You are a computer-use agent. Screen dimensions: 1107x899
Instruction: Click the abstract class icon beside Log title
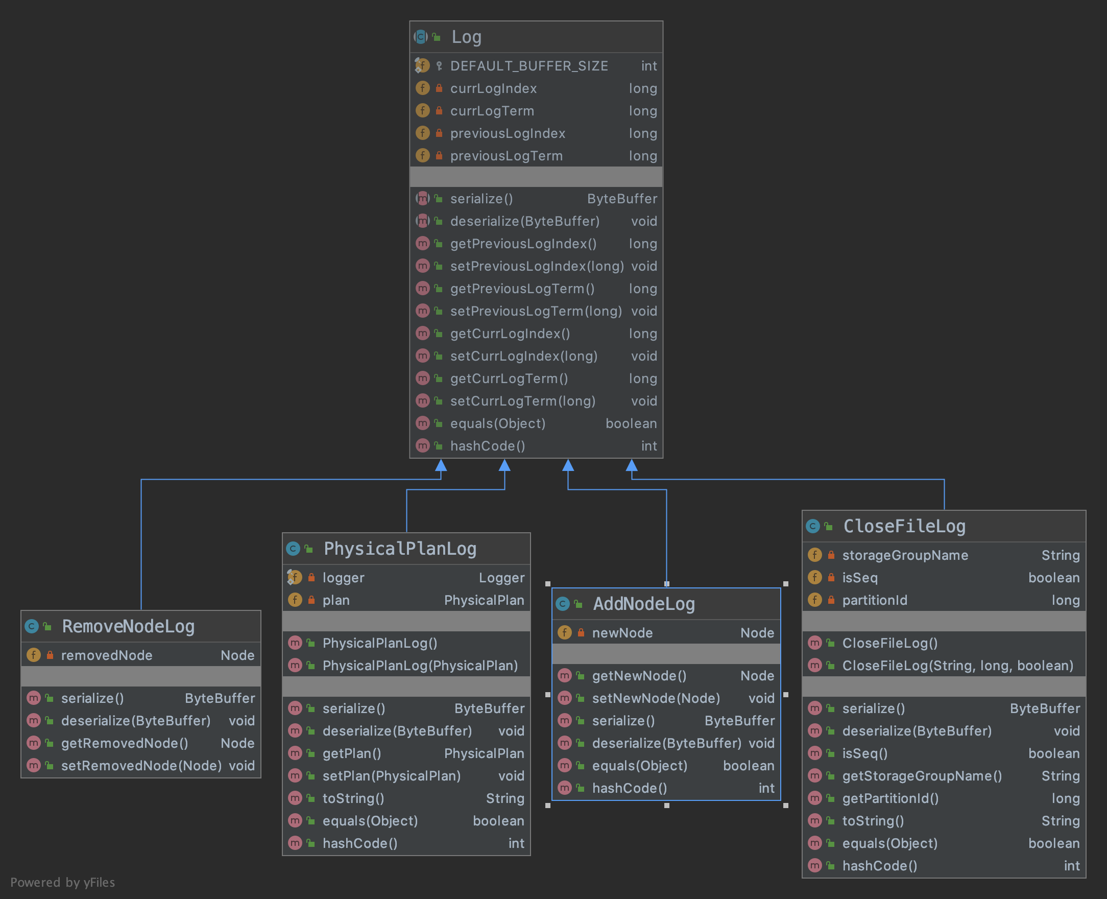click(421, 37)
